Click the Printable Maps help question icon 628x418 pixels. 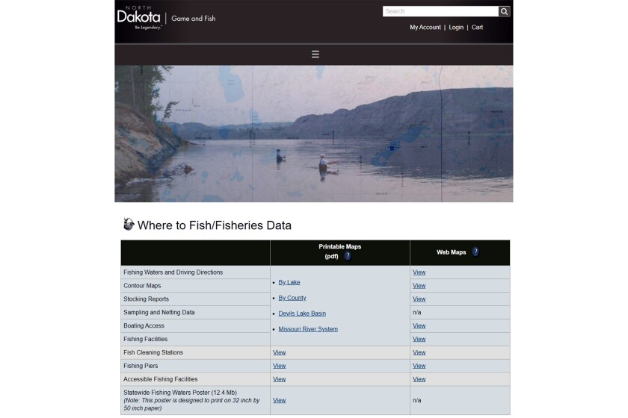348,256
